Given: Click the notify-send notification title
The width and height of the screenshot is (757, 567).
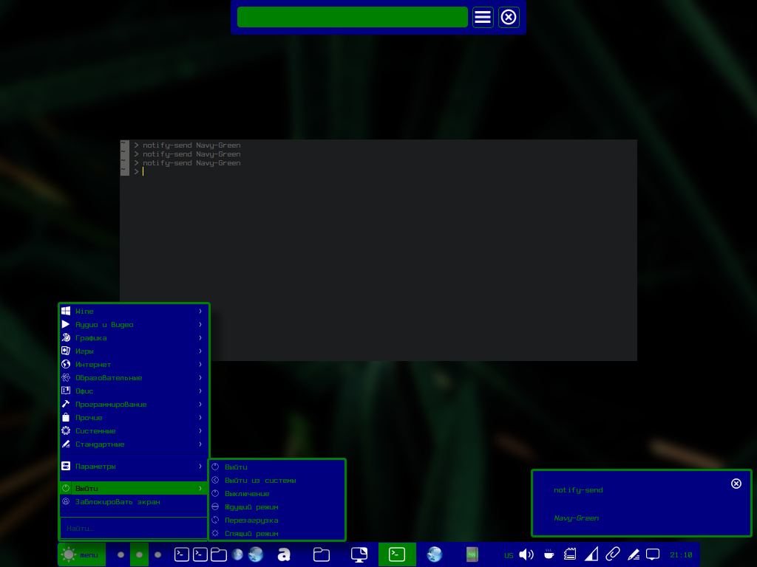Looking at the screenshot, I should point(578,490).
